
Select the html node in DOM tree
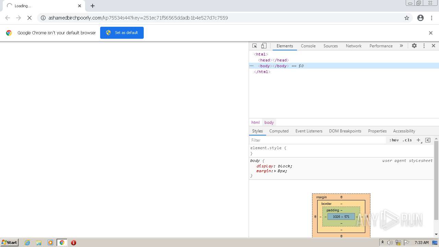(261, 54)
